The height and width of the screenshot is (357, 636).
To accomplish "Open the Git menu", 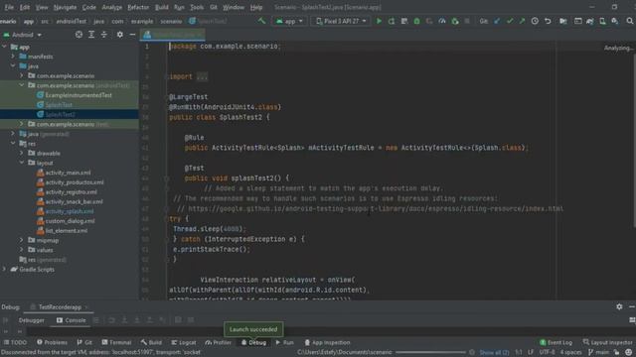I will click(214, 7).
